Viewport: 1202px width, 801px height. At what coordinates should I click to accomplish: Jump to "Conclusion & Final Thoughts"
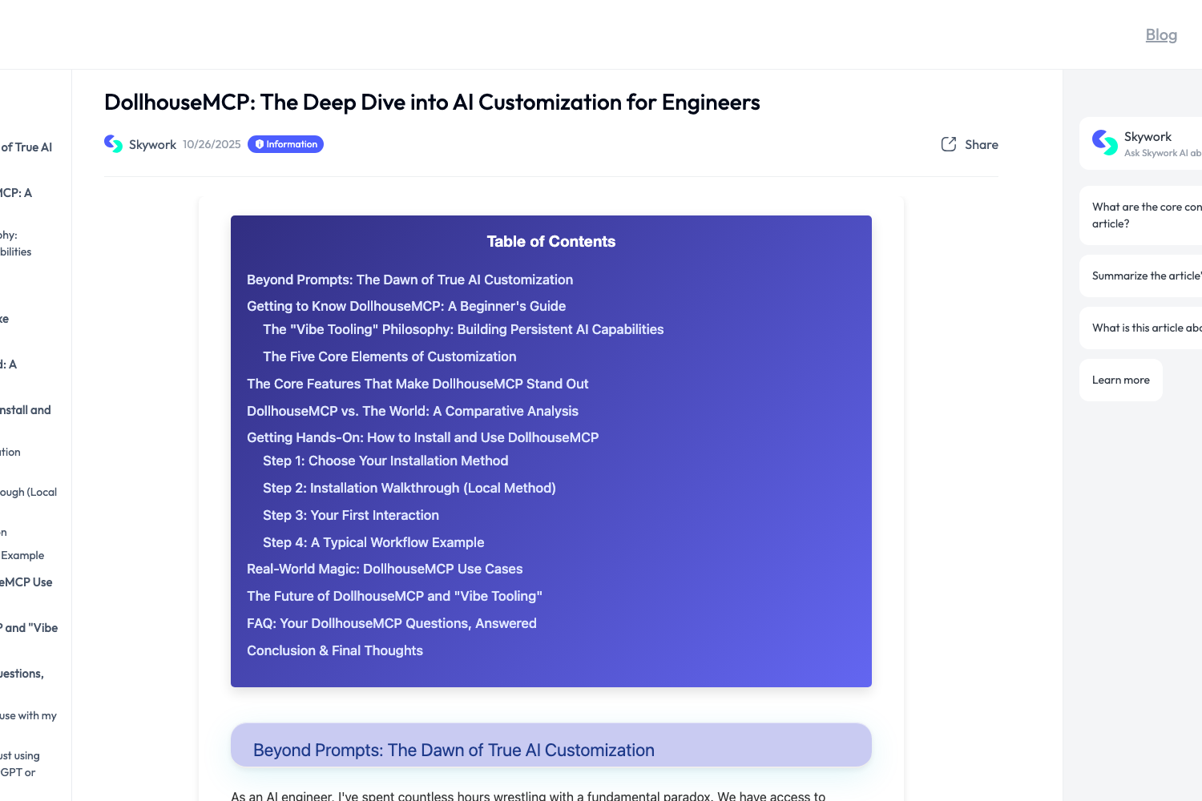[335, 650]
